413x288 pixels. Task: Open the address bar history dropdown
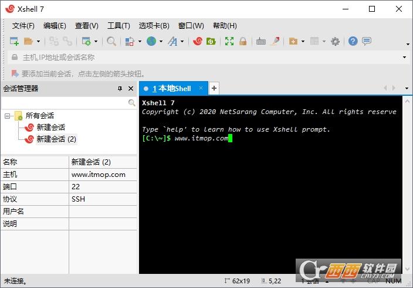[404, 58]
